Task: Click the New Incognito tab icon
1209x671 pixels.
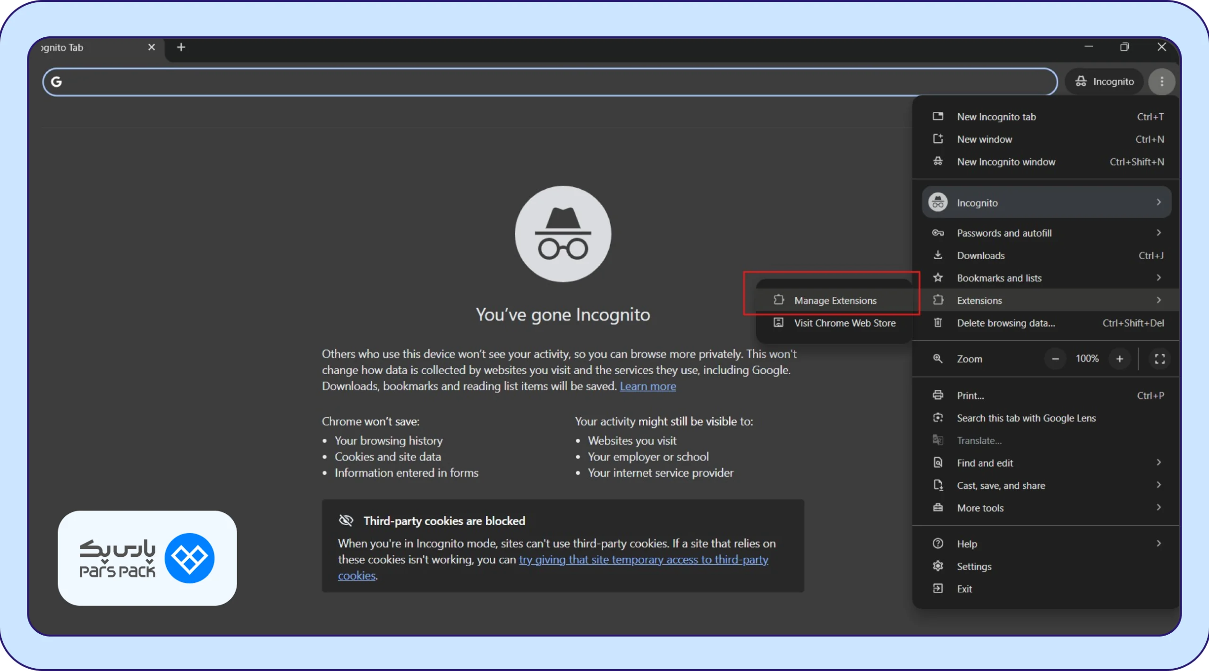Action: (938, 117)
